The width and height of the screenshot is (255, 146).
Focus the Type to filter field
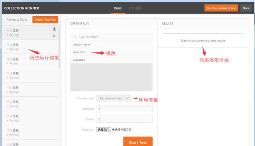pyautogui.click(x=112, y=37)
